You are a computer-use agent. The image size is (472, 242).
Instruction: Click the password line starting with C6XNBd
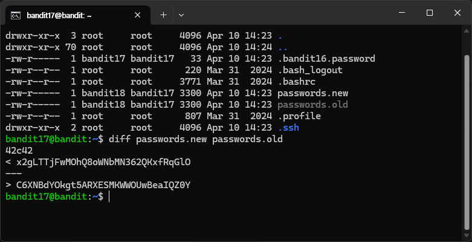coord(103,185)
